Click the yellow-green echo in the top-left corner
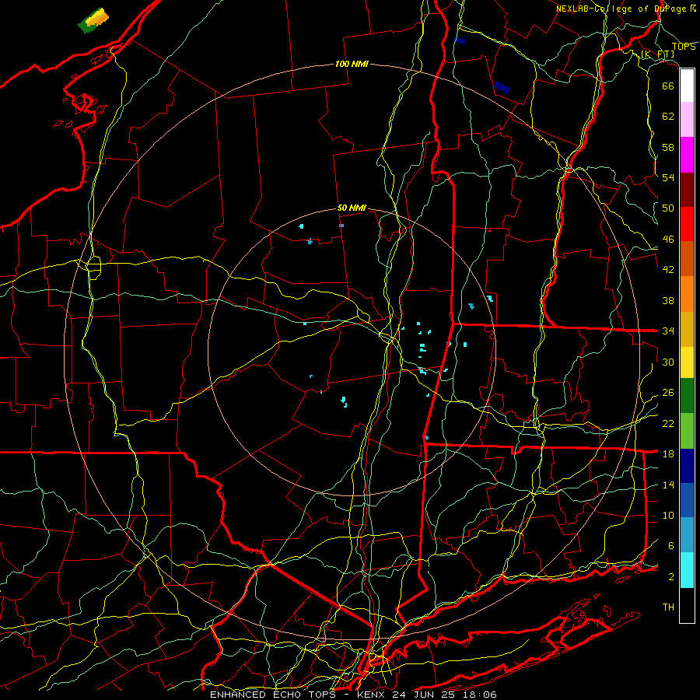The height and width of the screenshot is (700, 700). [x=93, y=20]
